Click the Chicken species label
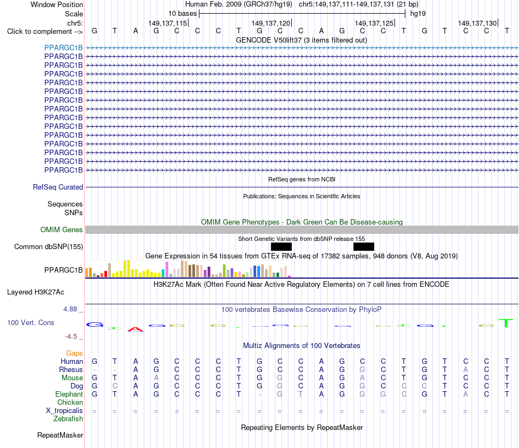Screen dimensions: 519x448 tap(70, 402)
